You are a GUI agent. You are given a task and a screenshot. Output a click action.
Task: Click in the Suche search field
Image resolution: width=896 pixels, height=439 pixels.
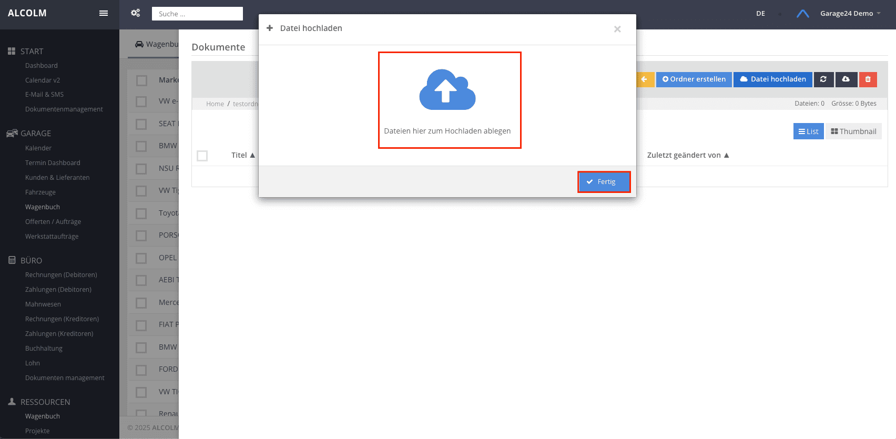pyautogui.click(x=197, y=14)
